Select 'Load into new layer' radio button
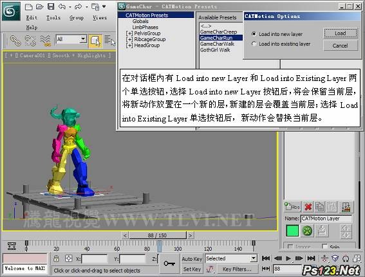Screen dimensions: 365x277 (254, 33)
